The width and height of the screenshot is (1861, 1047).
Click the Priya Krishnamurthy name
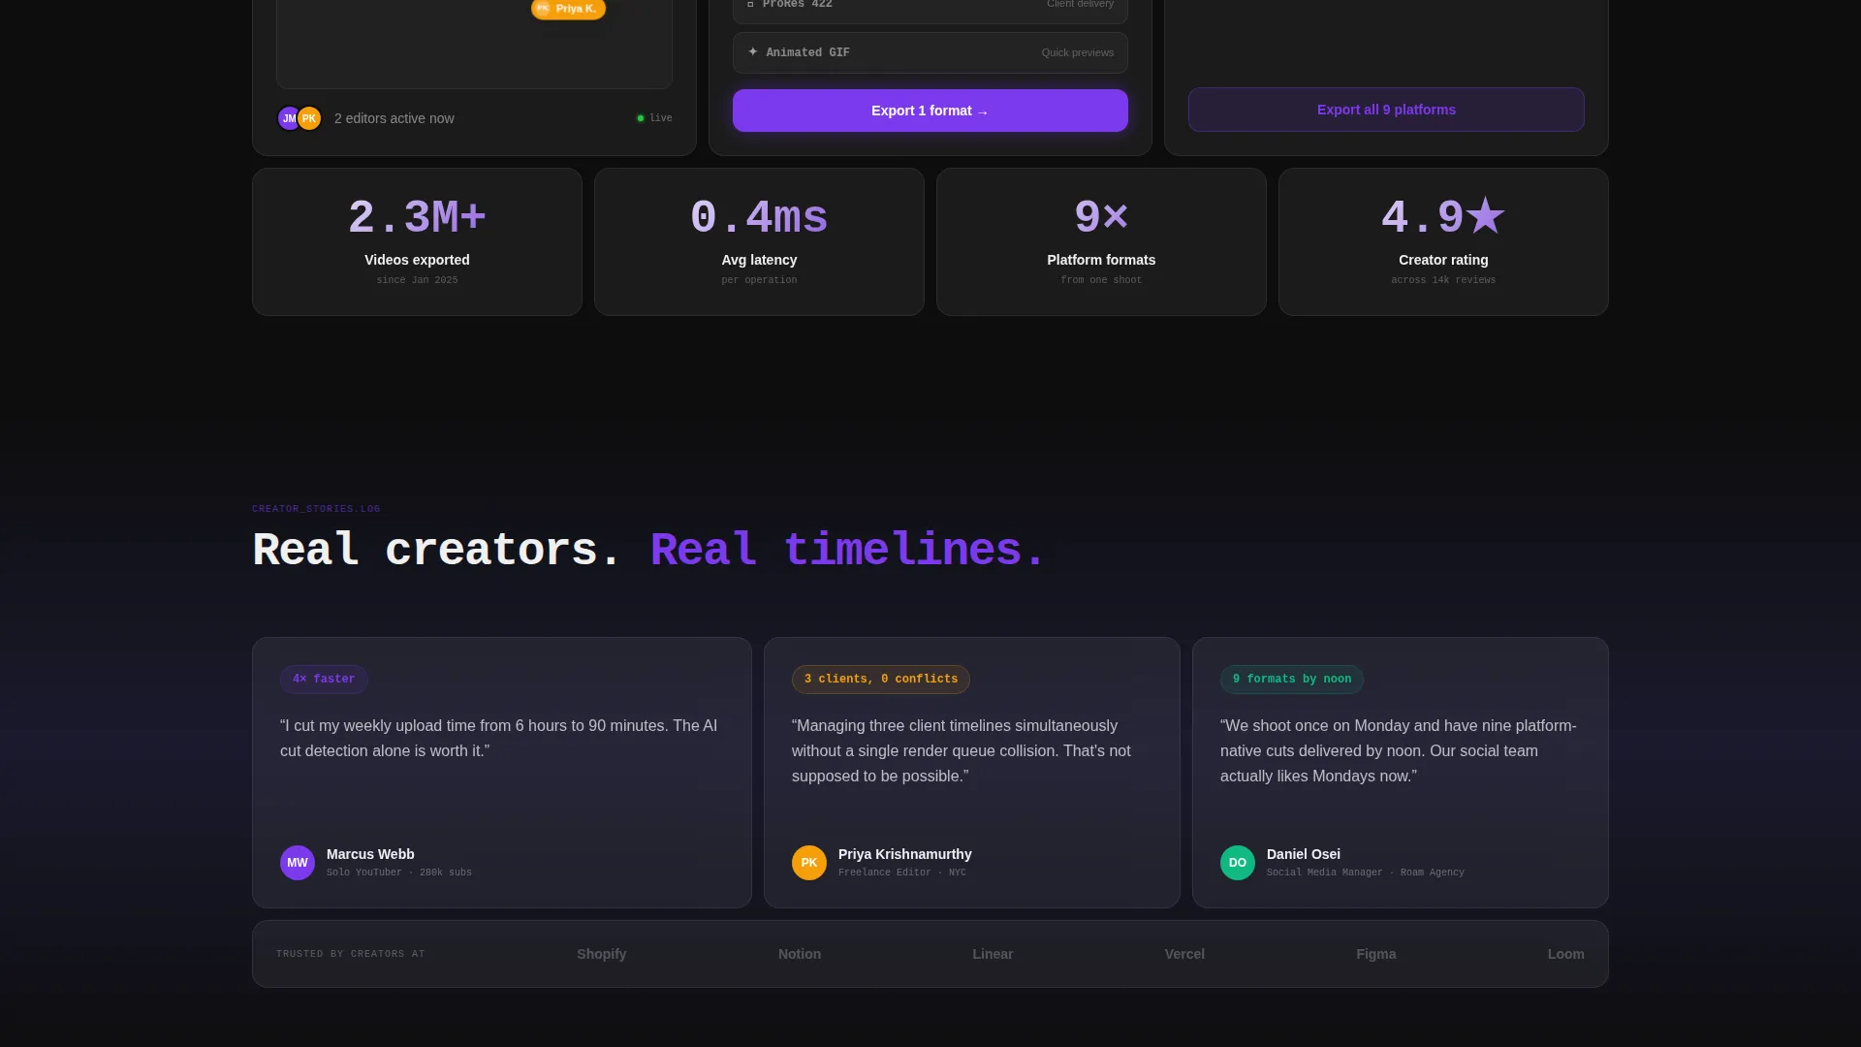905,854
